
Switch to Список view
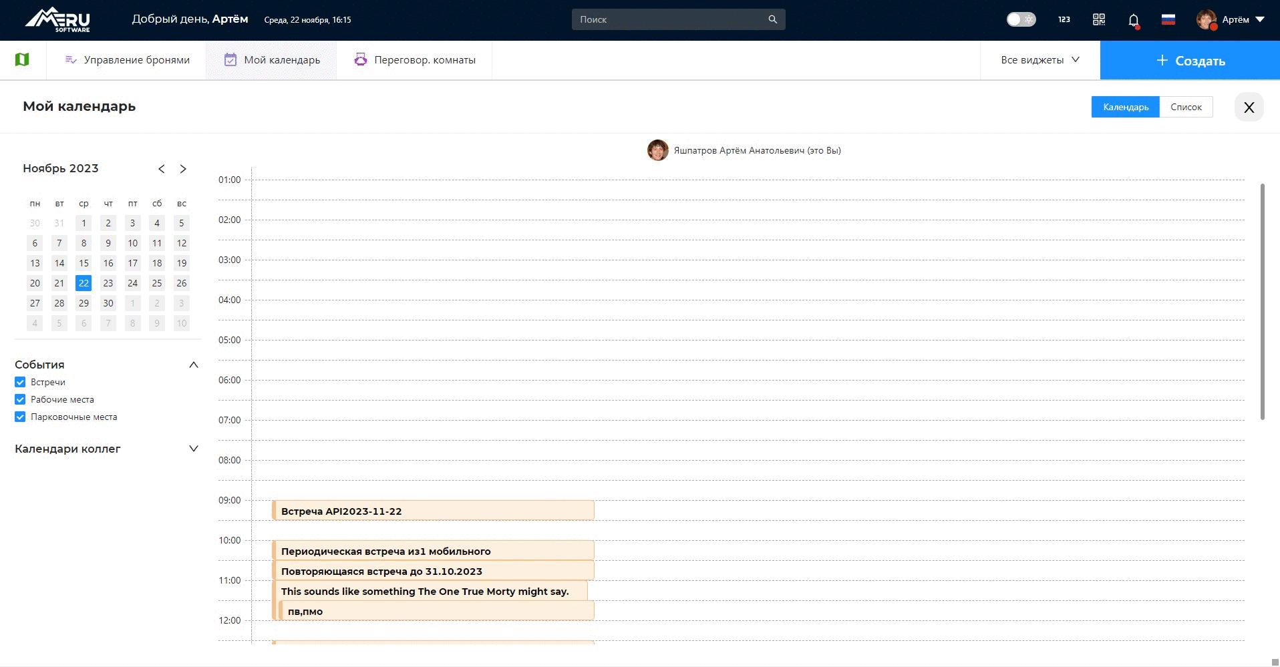(x=1186, y=107)
